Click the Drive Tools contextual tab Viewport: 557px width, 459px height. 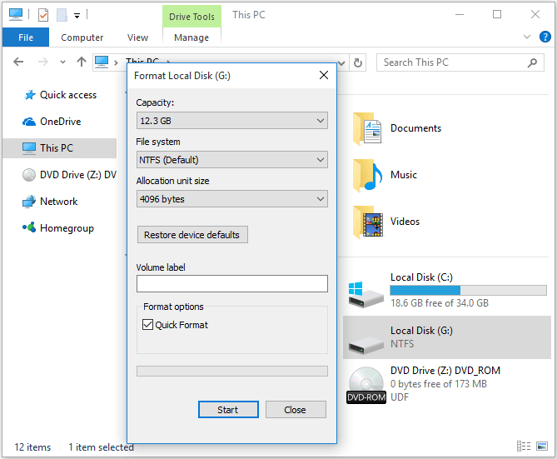(191, 17)
